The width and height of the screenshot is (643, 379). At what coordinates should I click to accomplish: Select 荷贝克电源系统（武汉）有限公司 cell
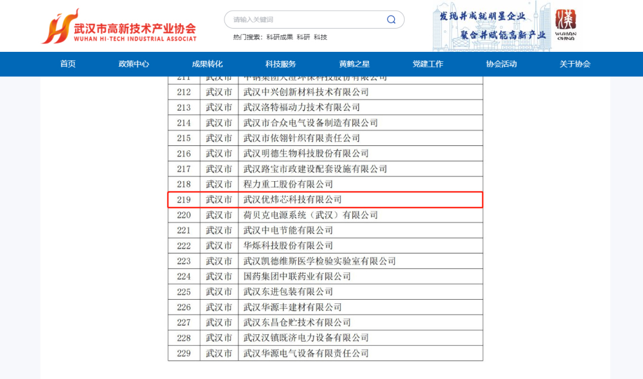[x=360, y=215]
